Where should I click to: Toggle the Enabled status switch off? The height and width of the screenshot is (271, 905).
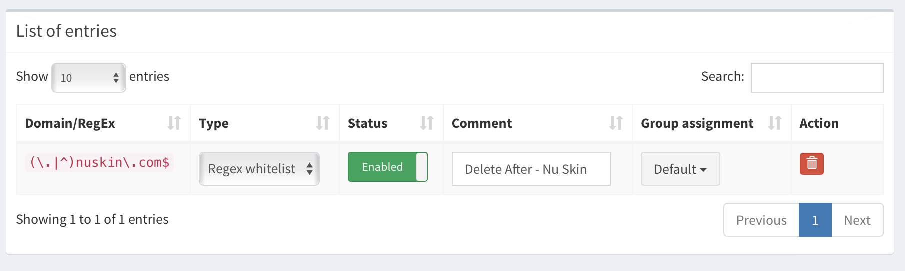[x=387, y=167]
